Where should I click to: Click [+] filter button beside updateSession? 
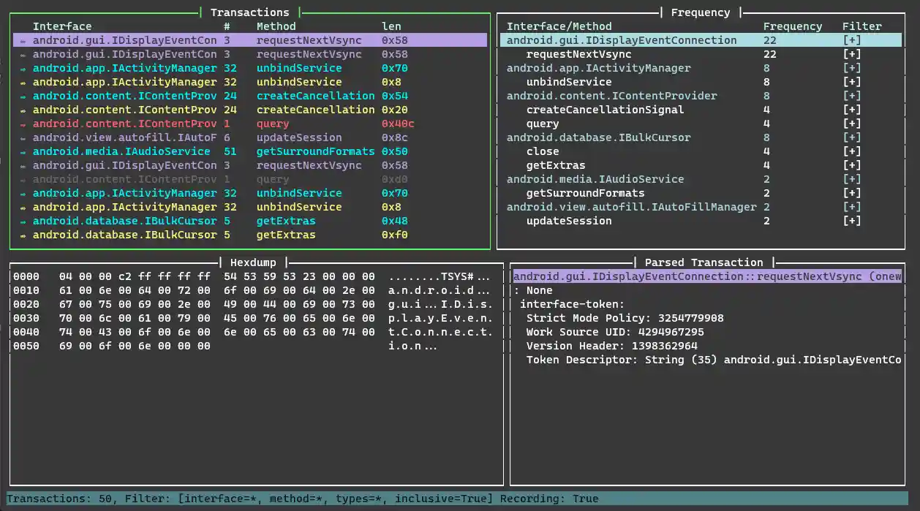tap(851, 221)
